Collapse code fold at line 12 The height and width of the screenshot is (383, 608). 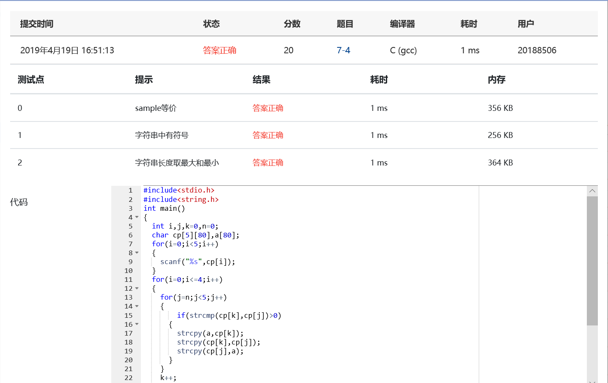pos(137,288)
